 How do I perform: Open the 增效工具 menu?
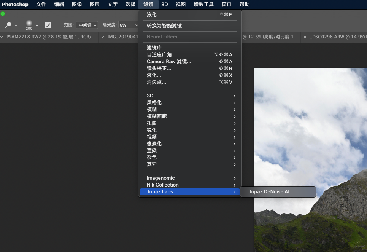click(x=203, y=4)
